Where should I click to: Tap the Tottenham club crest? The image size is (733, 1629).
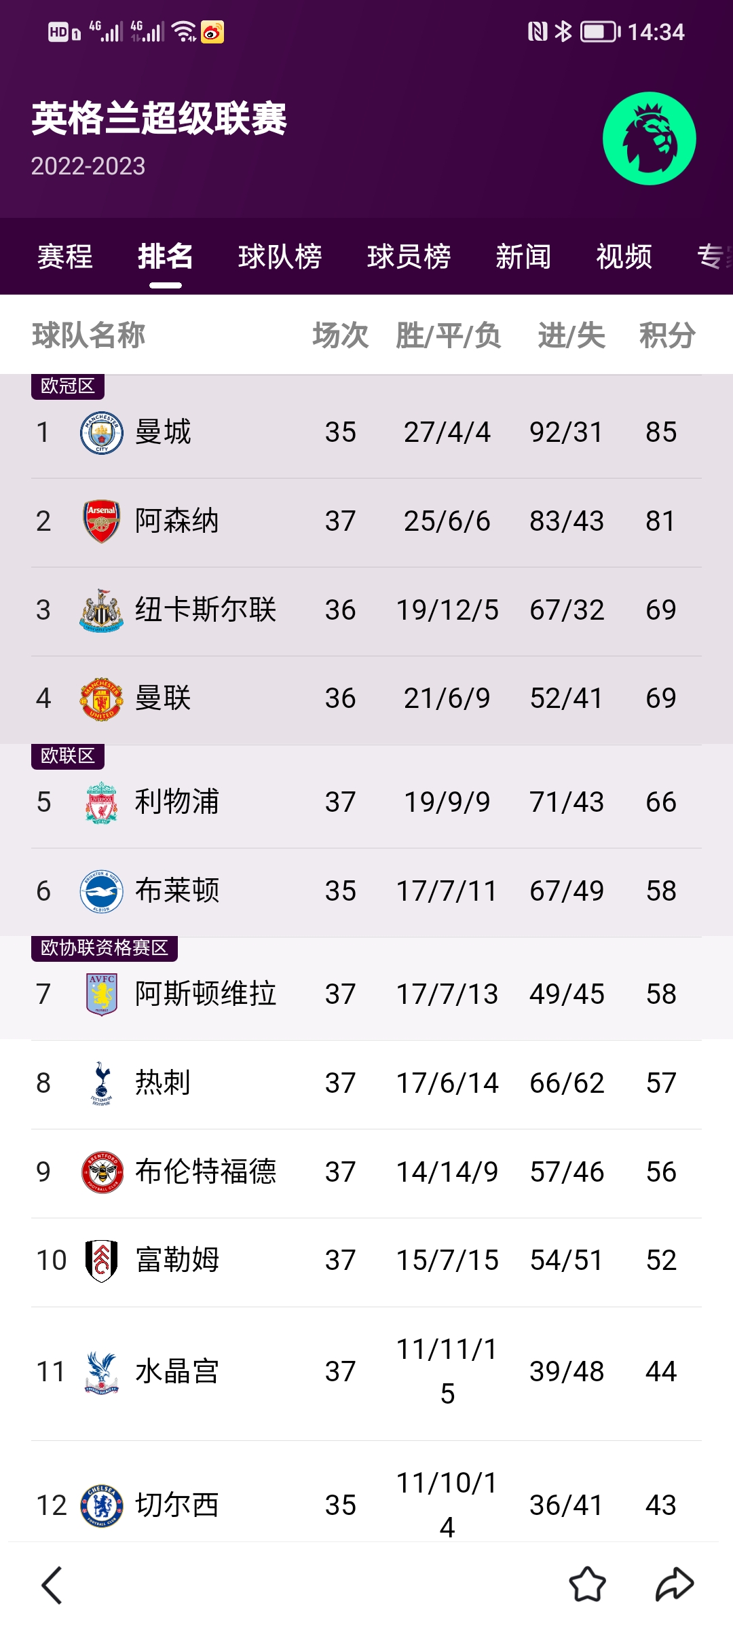(102, 1083)
